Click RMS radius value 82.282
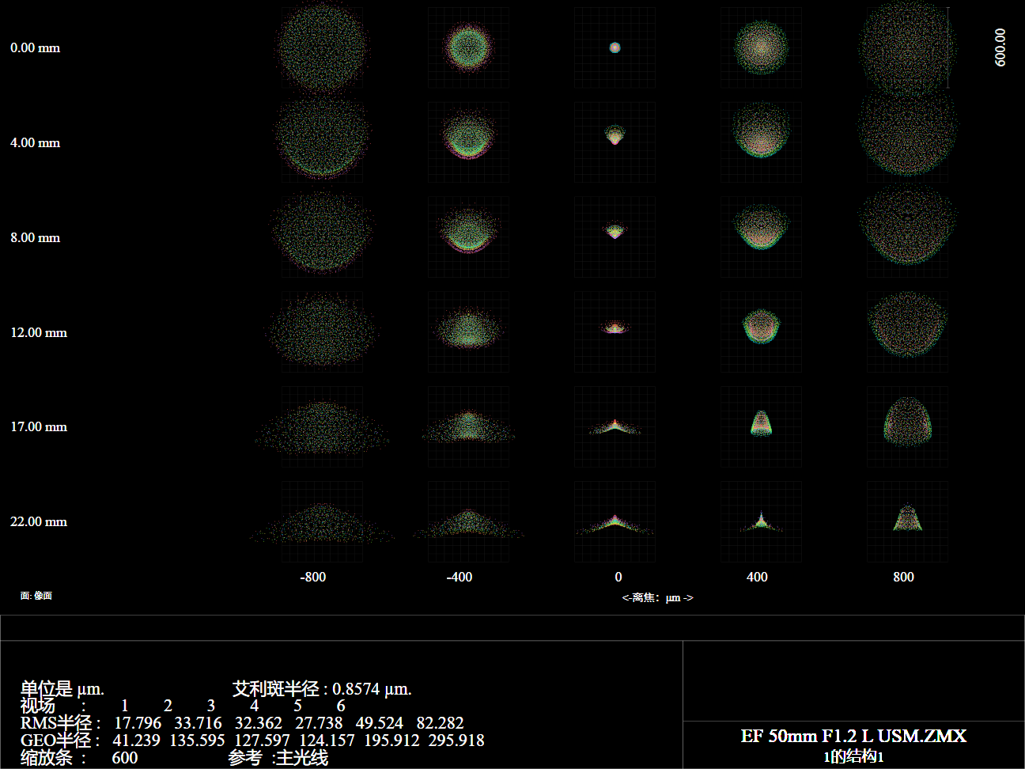 440,722
